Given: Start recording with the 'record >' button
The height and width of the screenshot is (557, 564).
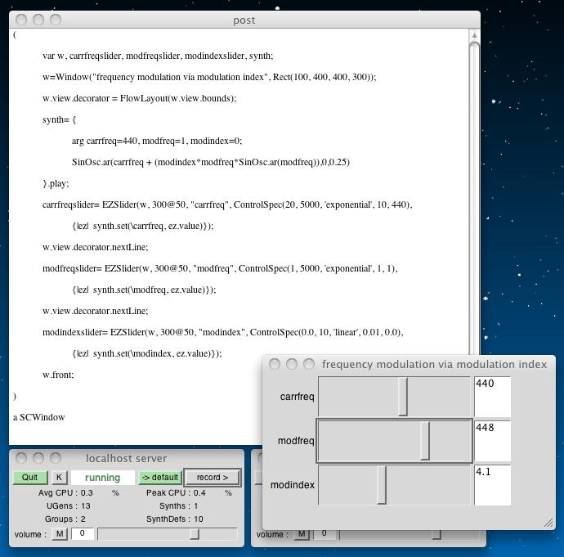Looking at the screenshot, I should pyautogui.click(x=212, y=478).
